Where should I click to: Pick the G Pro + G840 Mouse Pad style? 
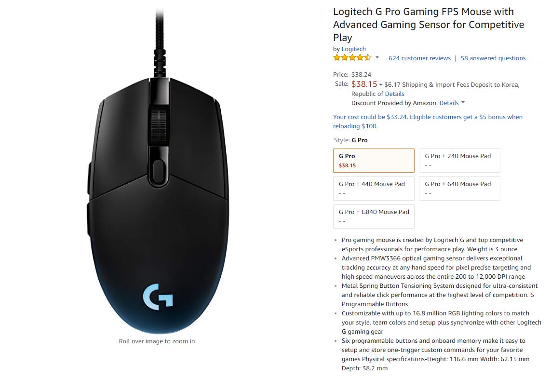coord(374,217)
